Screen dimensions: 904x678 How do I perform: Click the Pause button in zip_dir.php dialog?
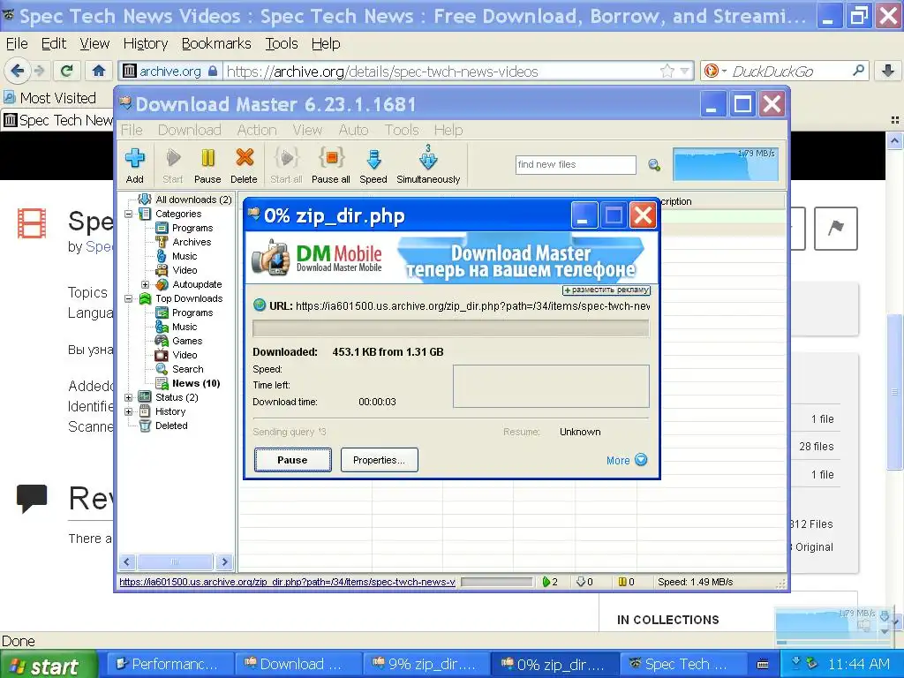tap(292, 460)
